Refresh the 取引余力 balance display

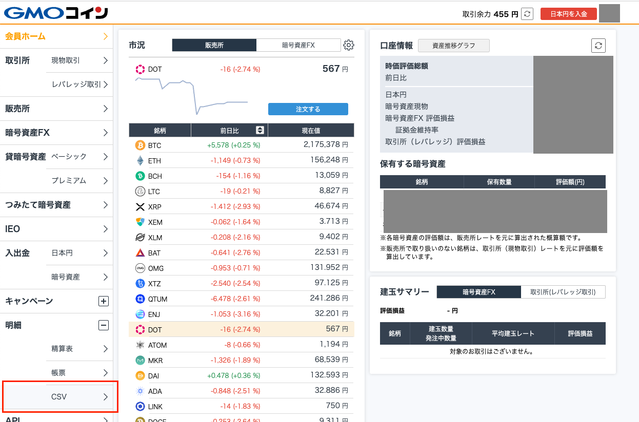527,14
